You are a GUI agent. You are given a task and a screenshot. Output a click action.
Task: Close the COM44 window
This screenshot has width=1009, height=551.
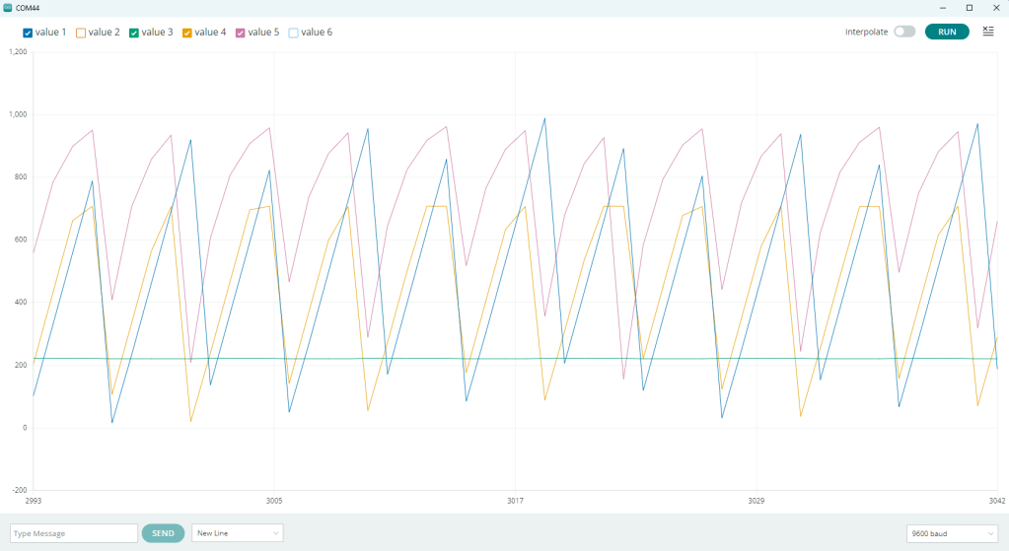(994, 8)
